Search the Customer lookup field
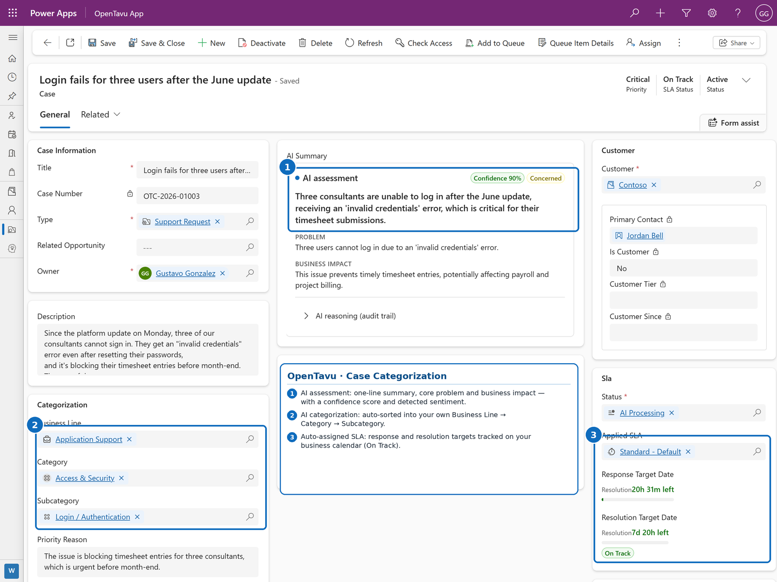 pyautogui.click(x=757, y=185)
